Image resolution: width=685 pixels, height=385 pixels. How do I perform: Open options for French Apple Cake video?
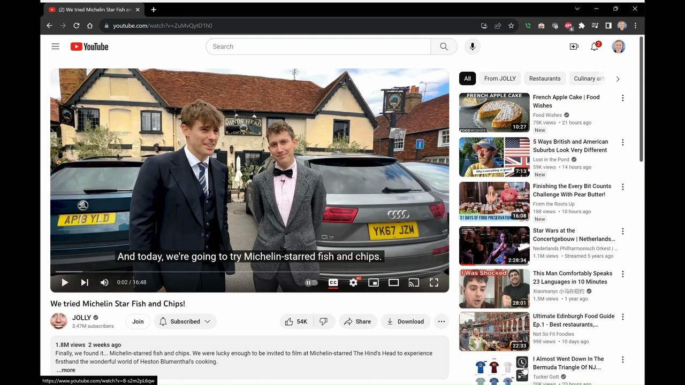pyautogui.click(x=622, y=98)
